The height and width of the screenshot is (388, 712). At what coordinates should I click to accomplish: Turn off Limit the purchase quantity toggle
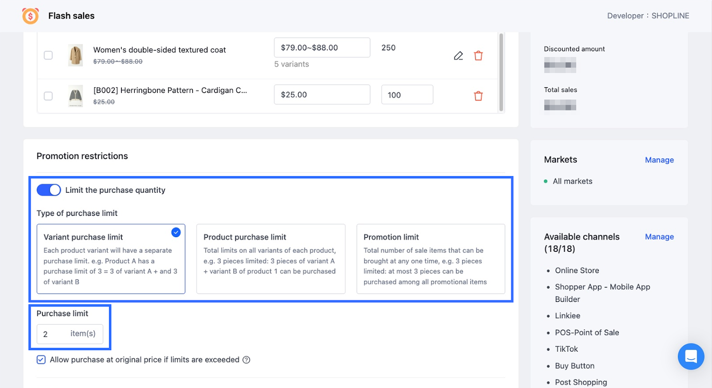click(x=49, y=190)
